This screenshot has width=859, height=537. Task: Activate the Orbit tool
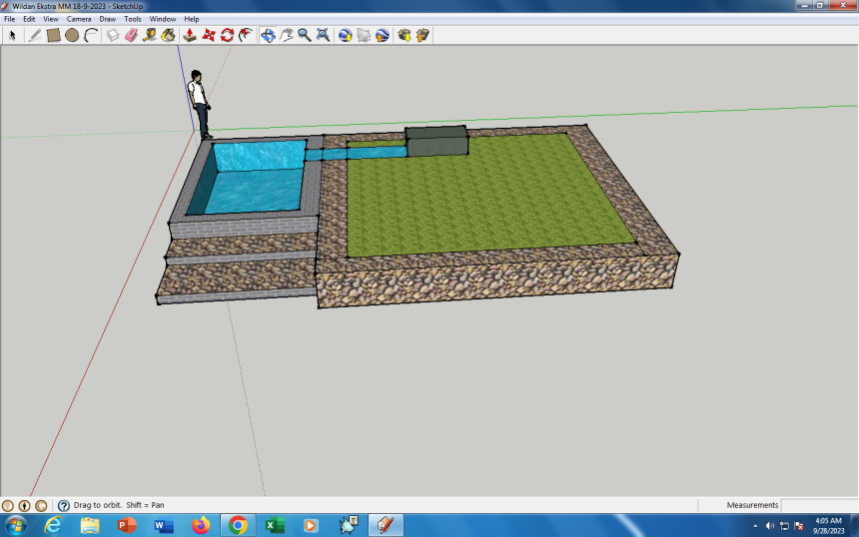[x=268, y=35]
